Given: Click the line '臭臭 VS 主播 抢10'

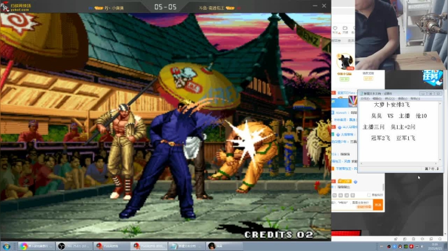Looking at the screenshot, I should point(399,116).
